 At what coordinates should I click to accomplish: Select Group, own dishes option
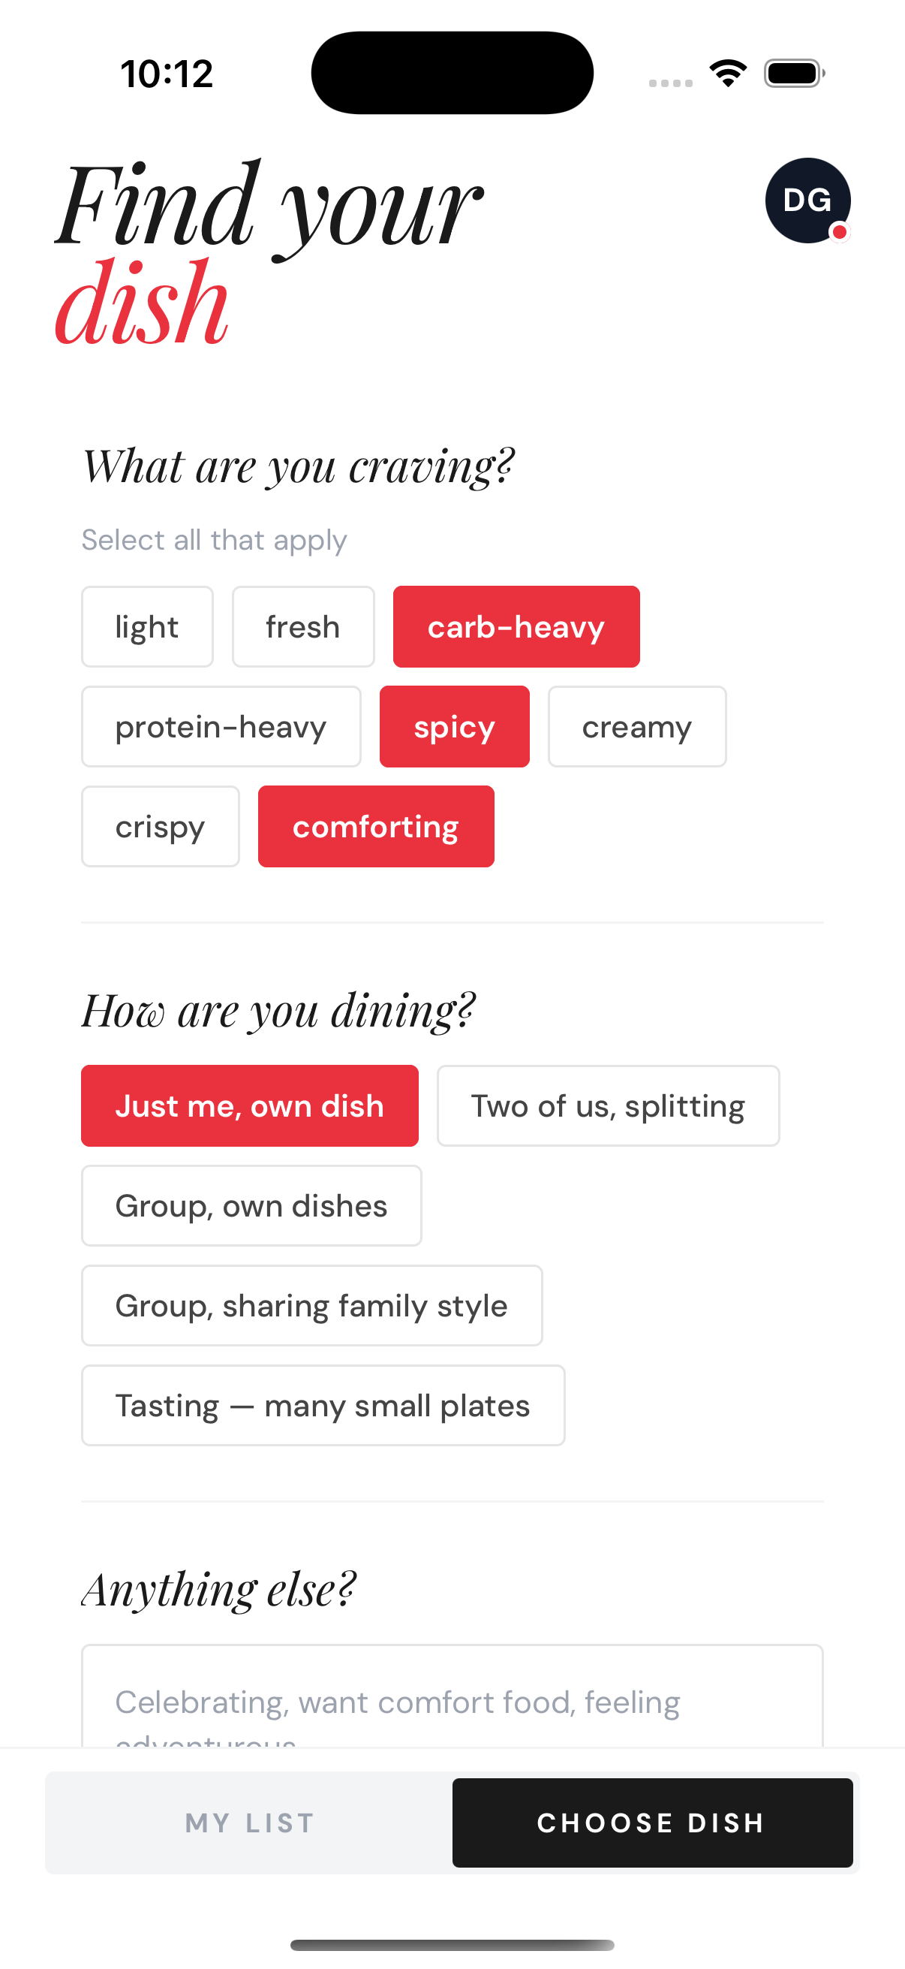click(x=251, y=1205)
